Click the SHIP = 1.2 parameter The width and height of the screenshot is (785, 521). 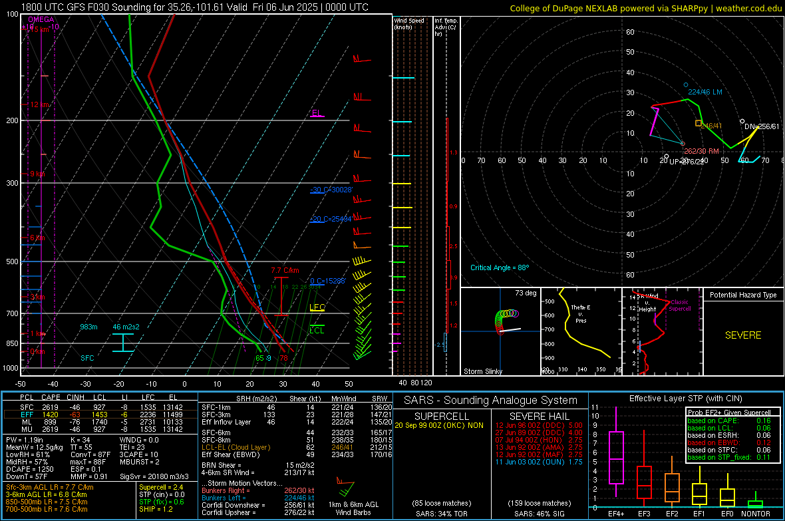(x=156, y=509)
